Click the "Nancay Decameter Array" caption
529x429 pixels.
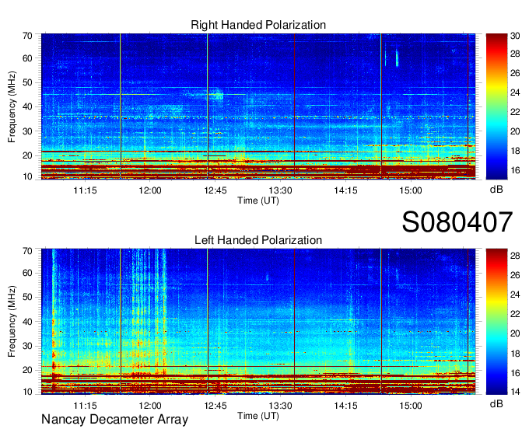pos(114,419)
